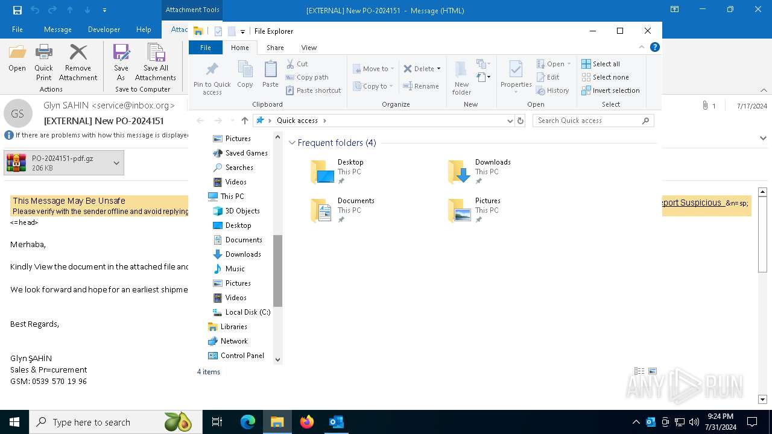Collapse the File Explorer ribbon chevron
Screen dimensions: 772x434
(642, 47)
